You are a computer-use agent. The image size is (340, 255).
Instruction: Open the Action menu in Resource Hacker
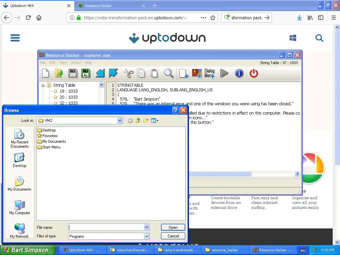[76, 62]
